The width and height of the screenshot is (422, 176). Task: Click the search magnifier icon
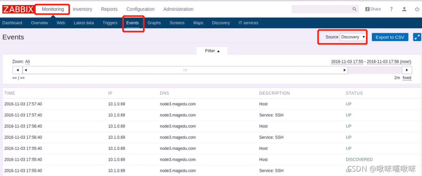[355, 9]
